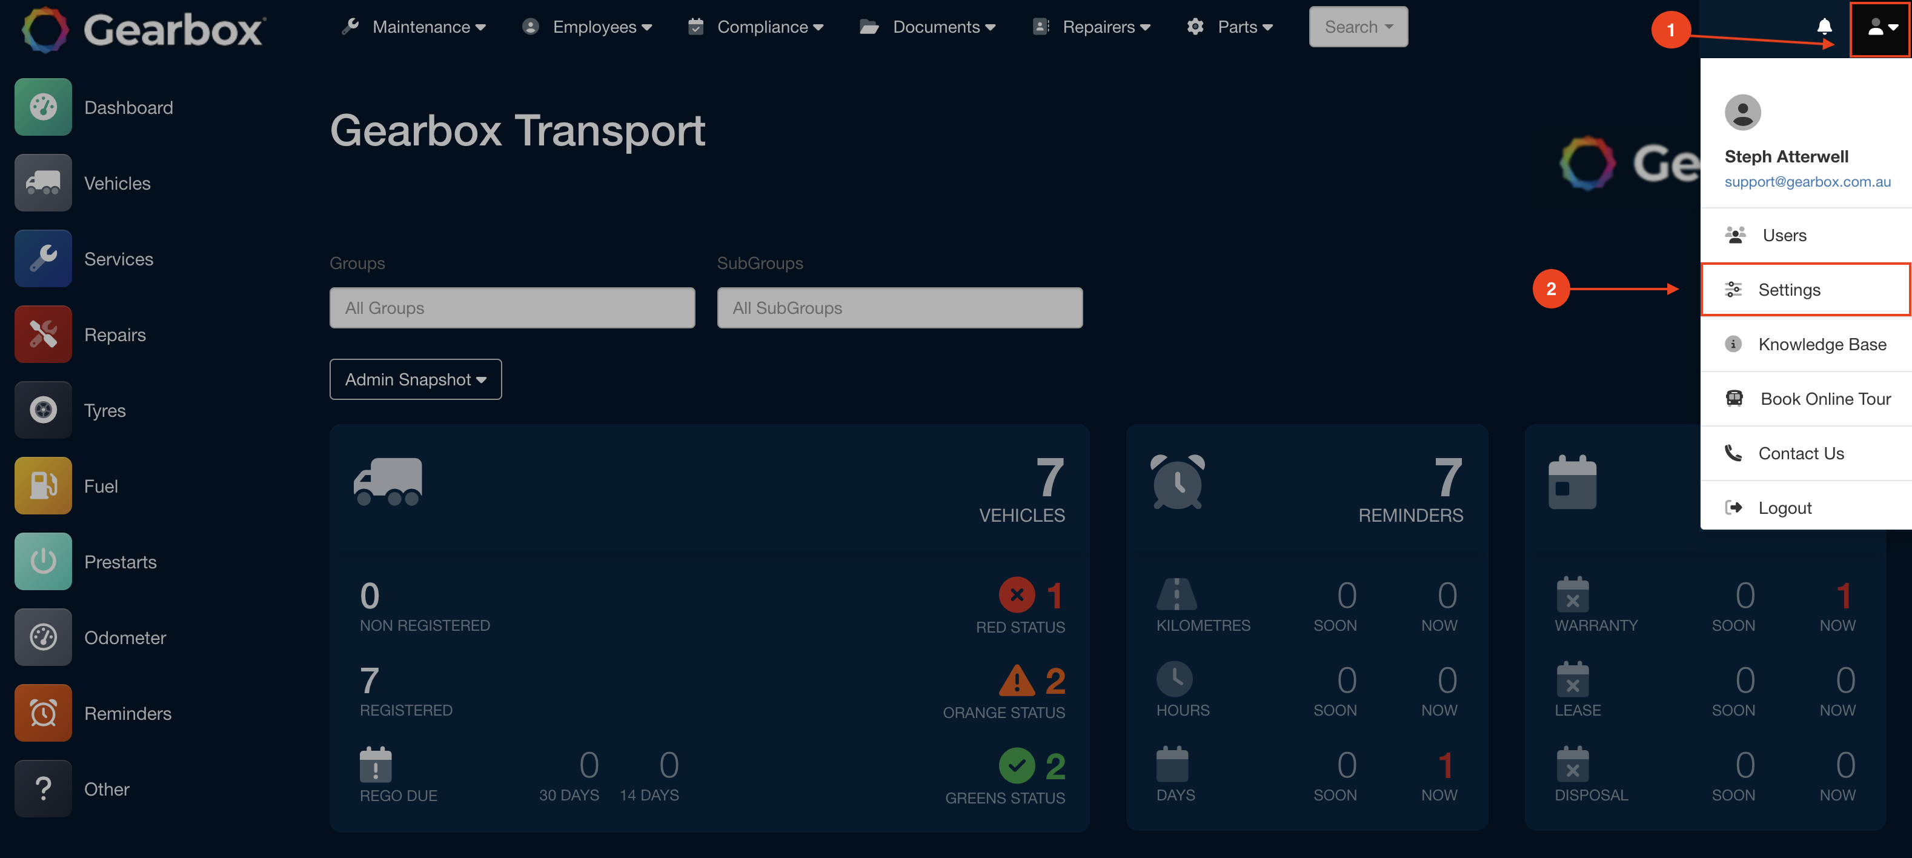
Task: Open the Fuel pump icon
Action: click(43, 485)
